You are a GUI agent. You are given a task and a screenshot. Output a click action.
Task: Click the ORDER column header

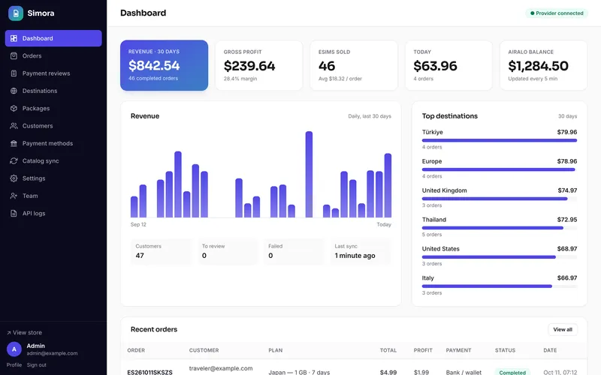point(136,350)
